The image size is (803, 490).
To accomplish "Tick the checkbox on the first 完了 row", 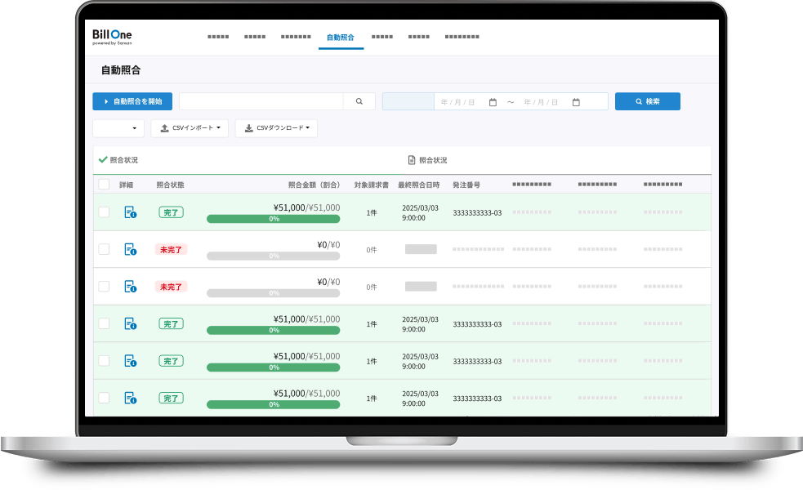I will click(104, 212).
